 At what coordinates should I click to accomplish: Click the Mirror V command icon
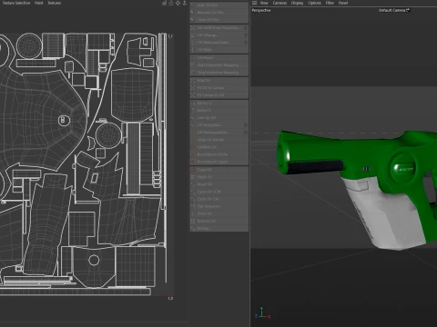click(x=192, y=111)
